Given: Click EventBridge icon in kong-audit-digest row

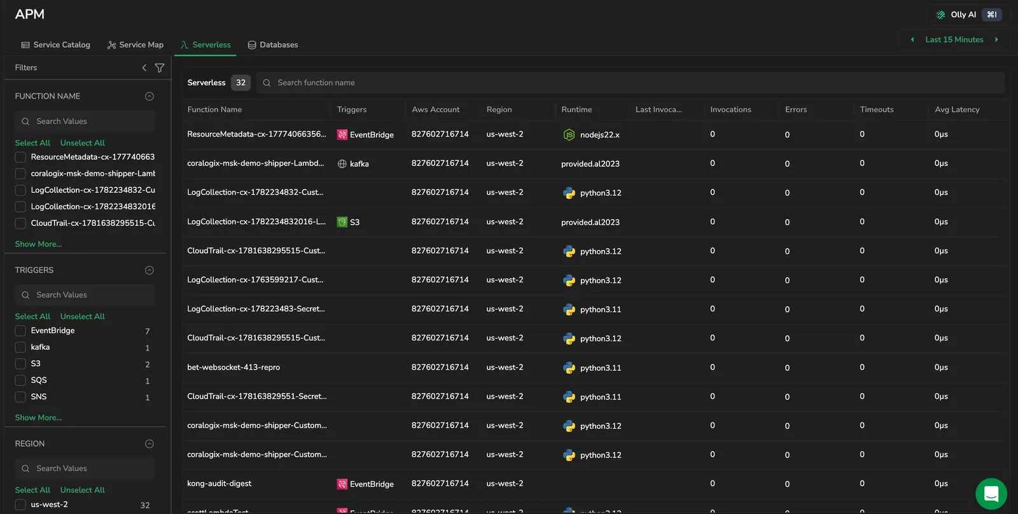Looking at the screenshot, I should tap(342, 484).
